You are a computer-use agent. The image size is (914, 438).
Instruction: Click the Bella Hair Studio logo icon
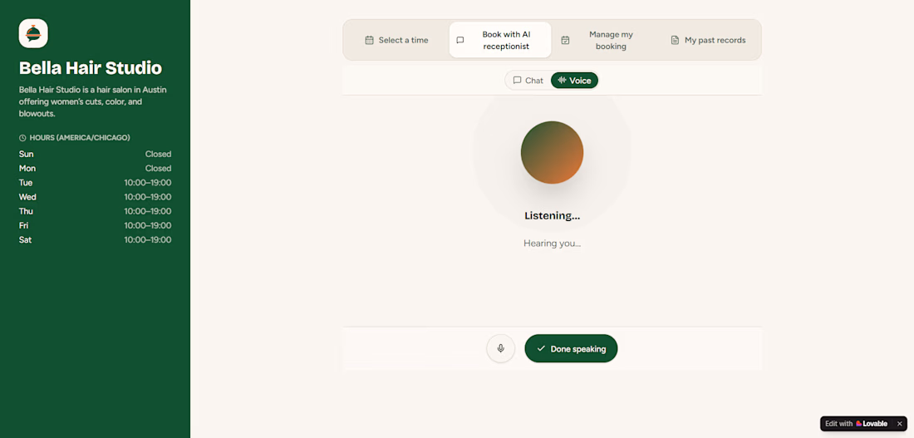33,33
